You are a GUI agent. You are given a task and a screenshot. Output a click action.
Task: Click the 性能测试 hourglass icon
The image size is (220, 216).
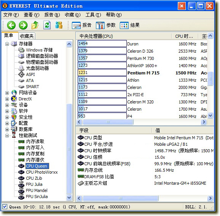(14, 135)
